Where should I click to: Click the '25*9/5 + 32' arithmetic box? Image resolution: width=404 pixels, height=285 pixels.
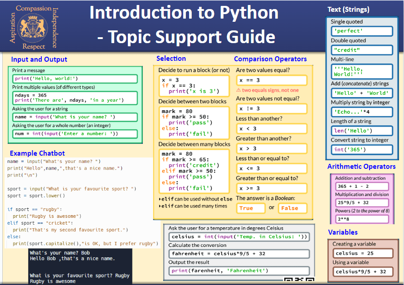click(x=362, y=202)
